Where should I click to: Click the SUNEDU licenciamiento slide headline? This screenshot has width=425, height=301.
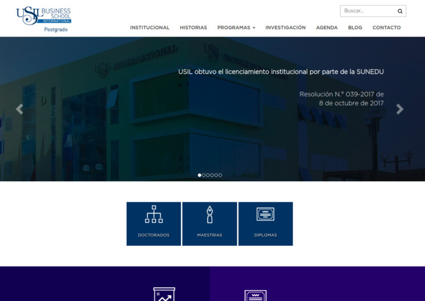coord(281,72)
